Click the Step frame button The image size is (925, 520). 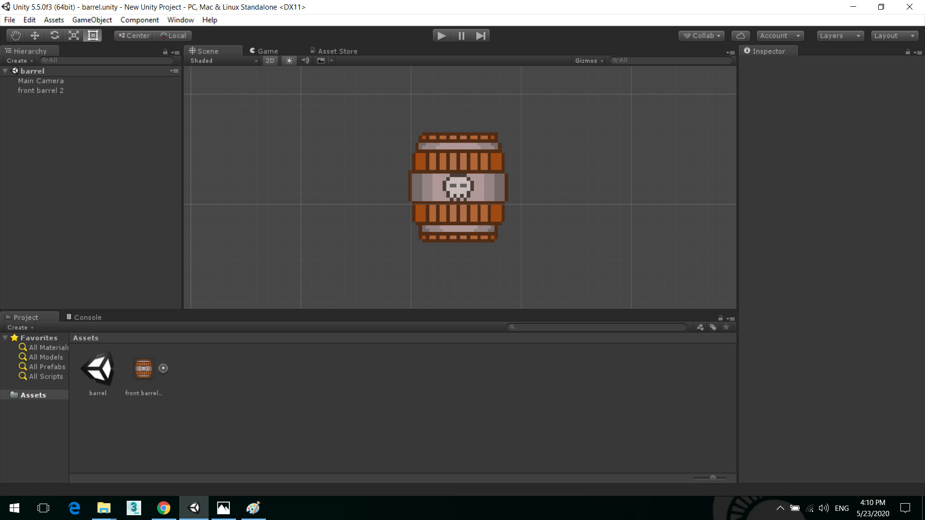(480, 36)
